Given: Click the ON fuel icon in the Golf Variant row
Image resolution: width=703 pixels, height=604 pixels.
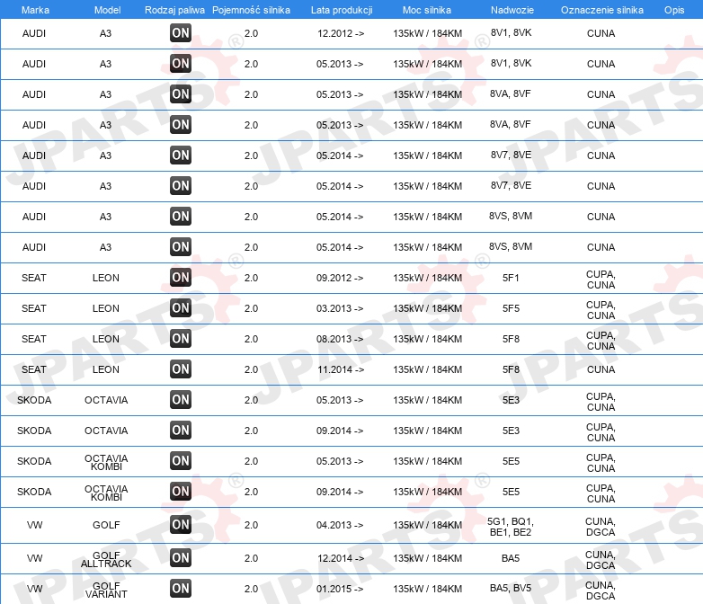Looking at the screenshot, I should pyautogui.click(x=181, y=589).
